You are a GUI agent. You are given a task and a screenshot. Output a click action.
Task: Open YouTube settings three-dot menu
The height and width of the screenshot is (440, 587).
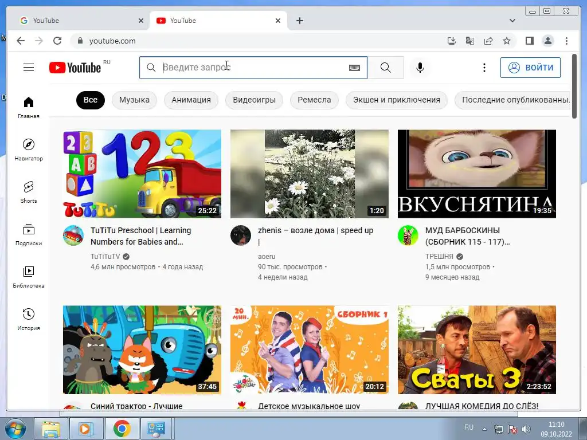pyautogui.click(x=484, y=68)
